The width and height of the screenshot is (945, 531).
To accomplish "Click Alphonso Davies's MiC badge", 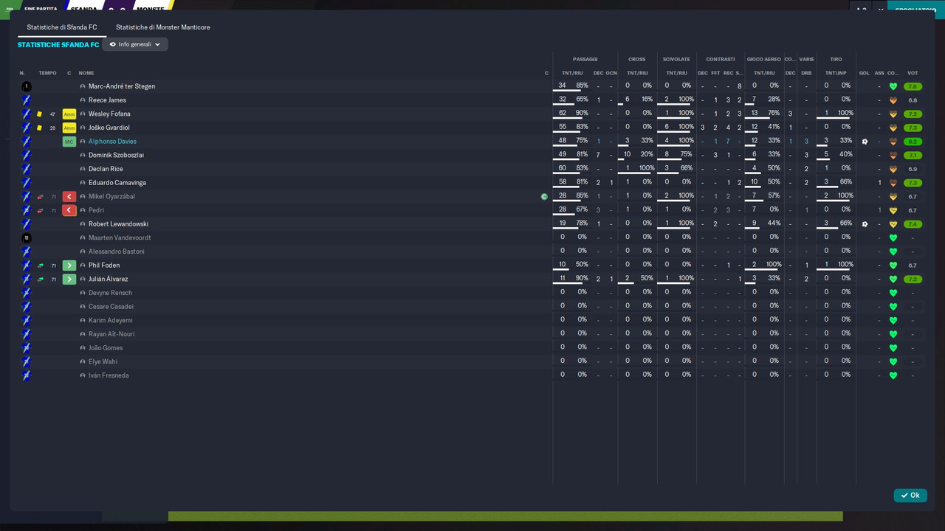I will (69, 142).
